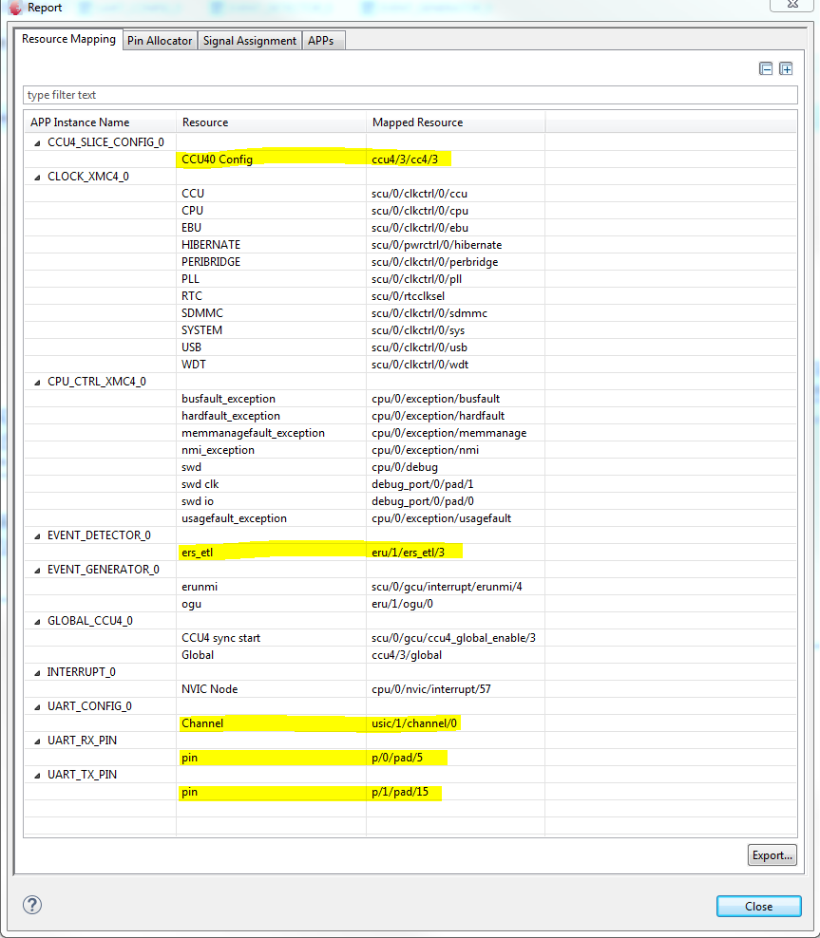
Task: Click the eru/1/ers_etl/3 mapped value
Action: click(x=409, y=553)
